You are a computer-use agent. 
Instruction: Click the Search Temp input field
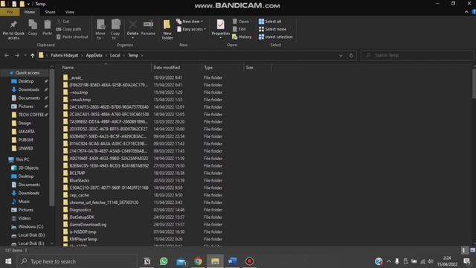click(416, 55)
